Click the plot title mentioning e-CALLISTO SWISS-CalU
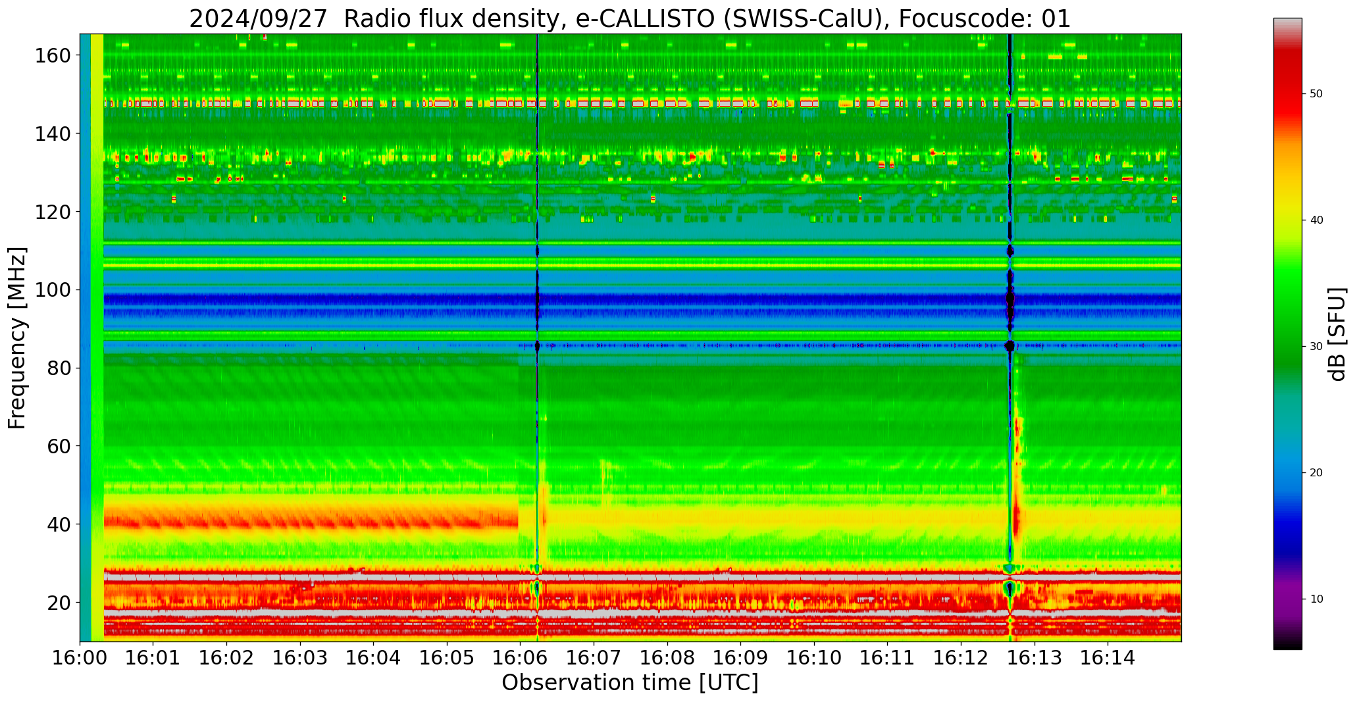The width and height of the screenshot is (1357, 702). click(630, 18)
